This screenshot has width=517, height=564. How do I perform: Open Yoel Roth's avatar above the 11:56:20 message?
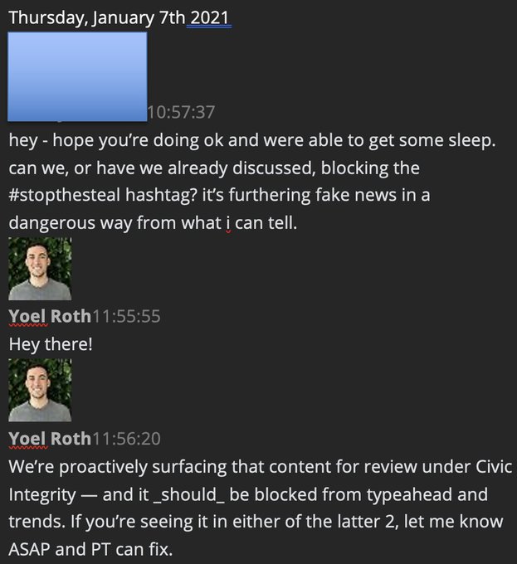pos(40,391)
